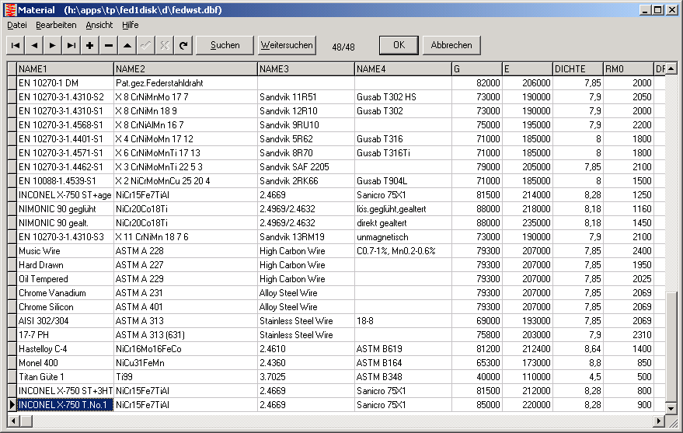
Task: Click the NAME1 column header
Action: [x=65, y=69]
